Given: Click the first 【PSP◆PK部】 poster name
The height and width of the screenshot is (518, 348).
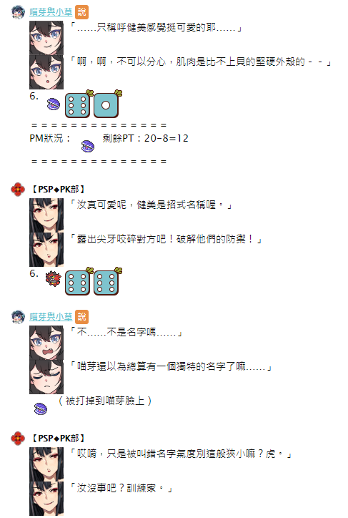Looking at the screenshot, I should [58, 190].
